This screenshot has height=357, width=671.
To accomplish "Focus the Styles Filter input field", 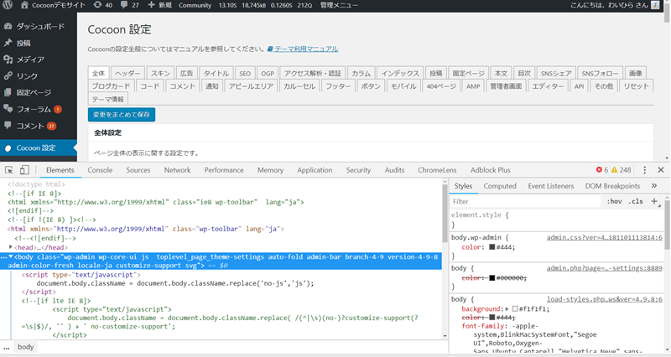I will point(526,201).
